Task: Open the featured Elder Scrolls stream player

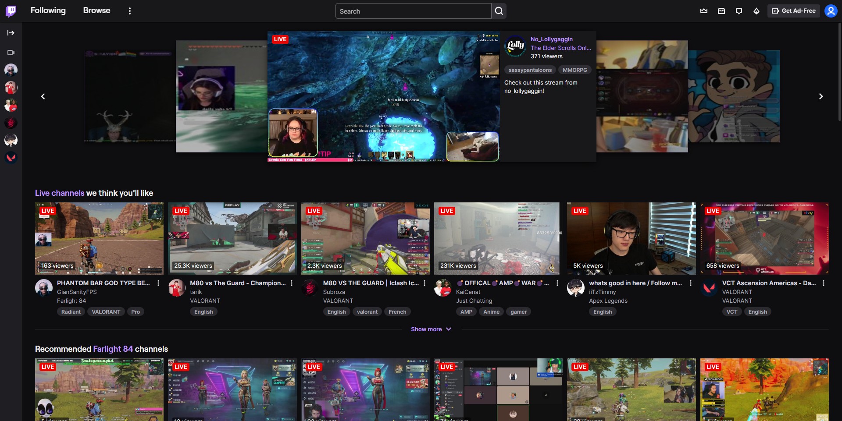Action: (384, 96)
